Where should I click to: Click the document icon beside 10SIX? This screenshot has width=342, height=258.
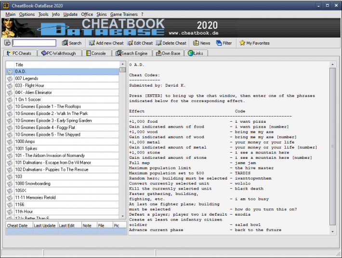10,191
